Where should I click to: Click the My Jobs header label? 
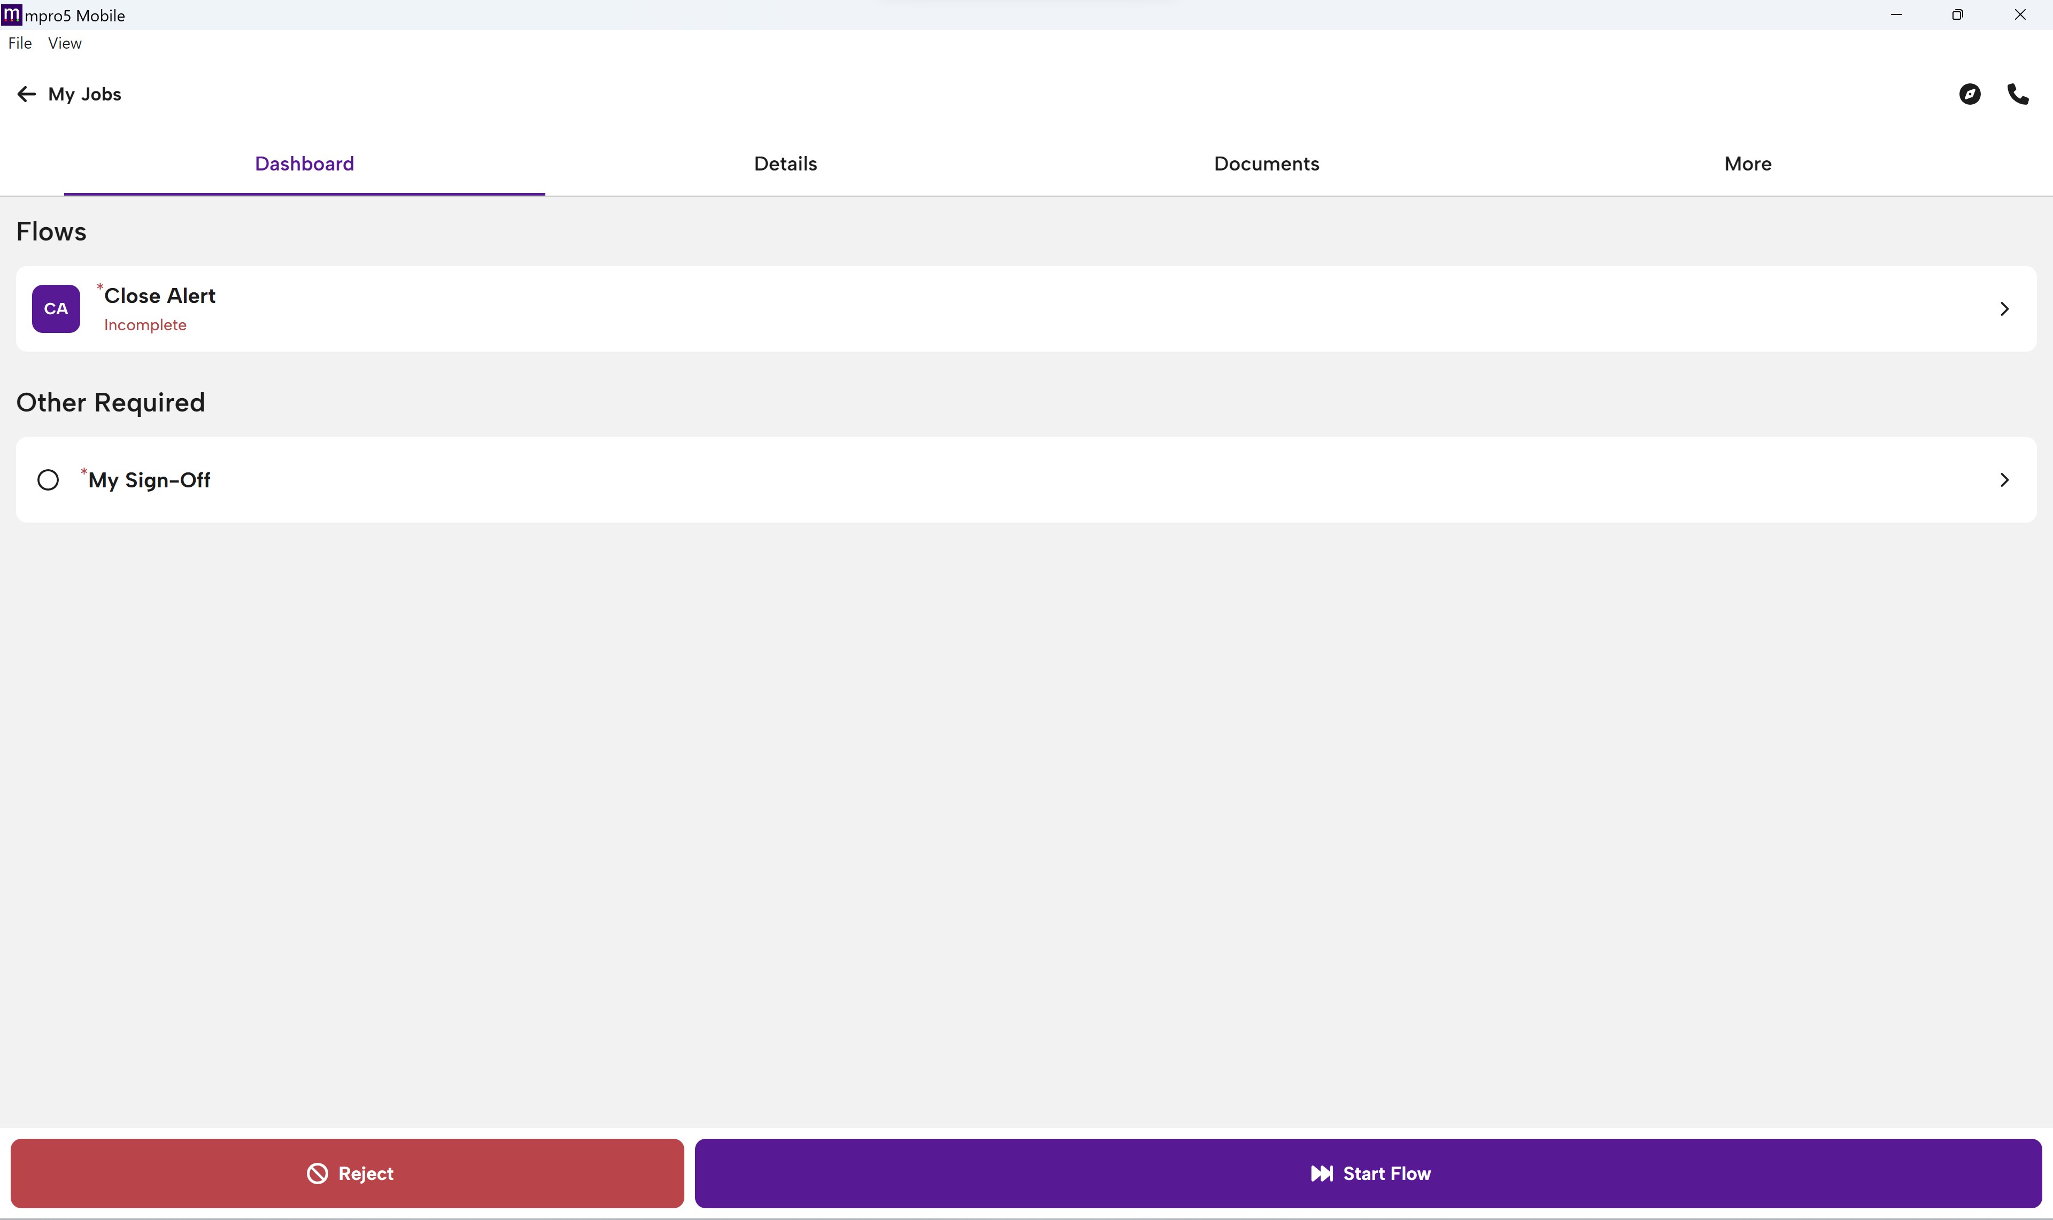[x=84, y=95]
